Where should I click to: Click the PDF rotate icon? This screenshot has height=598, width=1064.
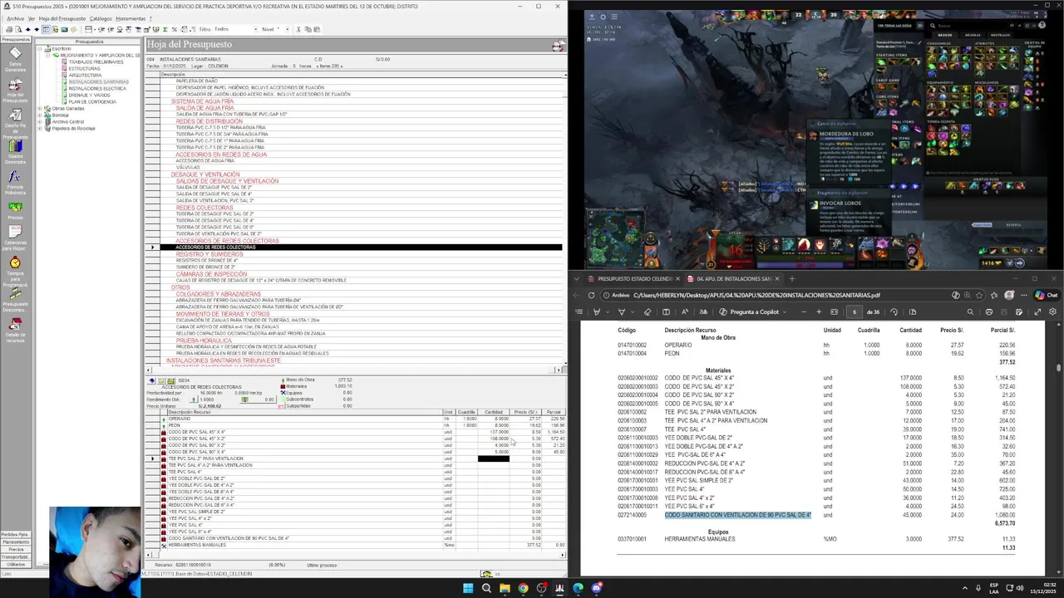point(894,311)
